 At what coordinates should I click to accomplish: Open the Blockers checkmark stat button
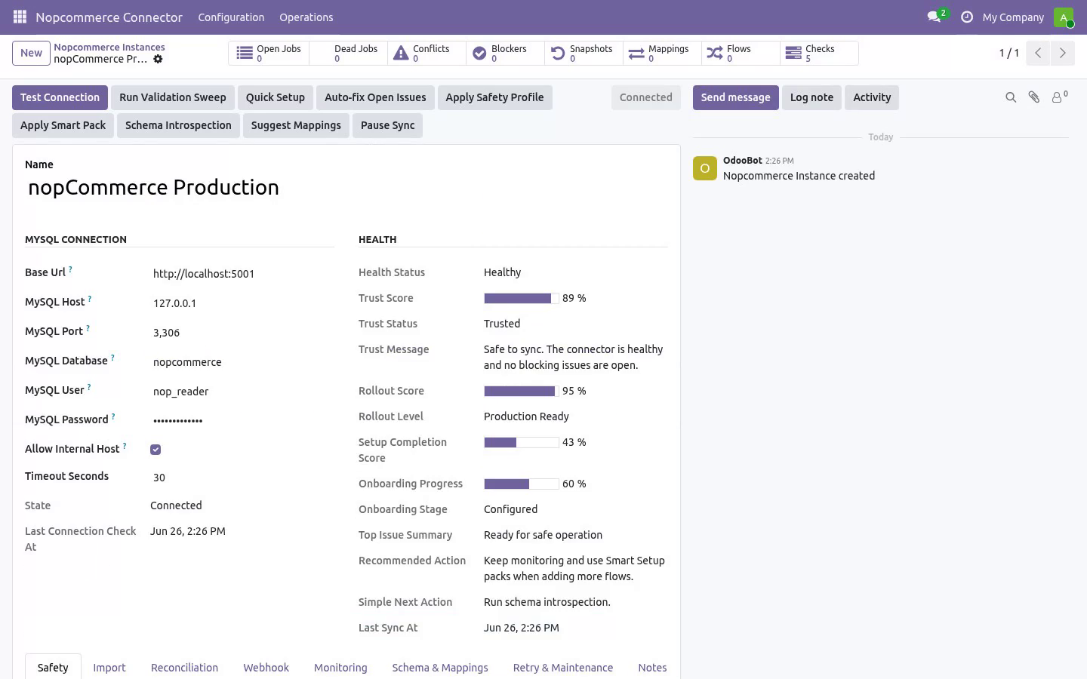[x=505, y=53]
